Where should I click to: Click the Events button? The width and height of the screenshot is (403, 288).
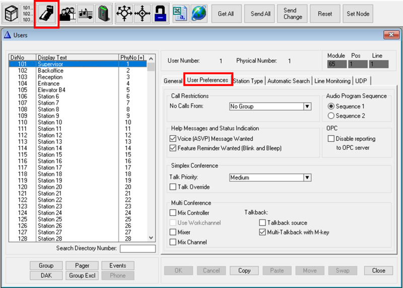point(118,265)
